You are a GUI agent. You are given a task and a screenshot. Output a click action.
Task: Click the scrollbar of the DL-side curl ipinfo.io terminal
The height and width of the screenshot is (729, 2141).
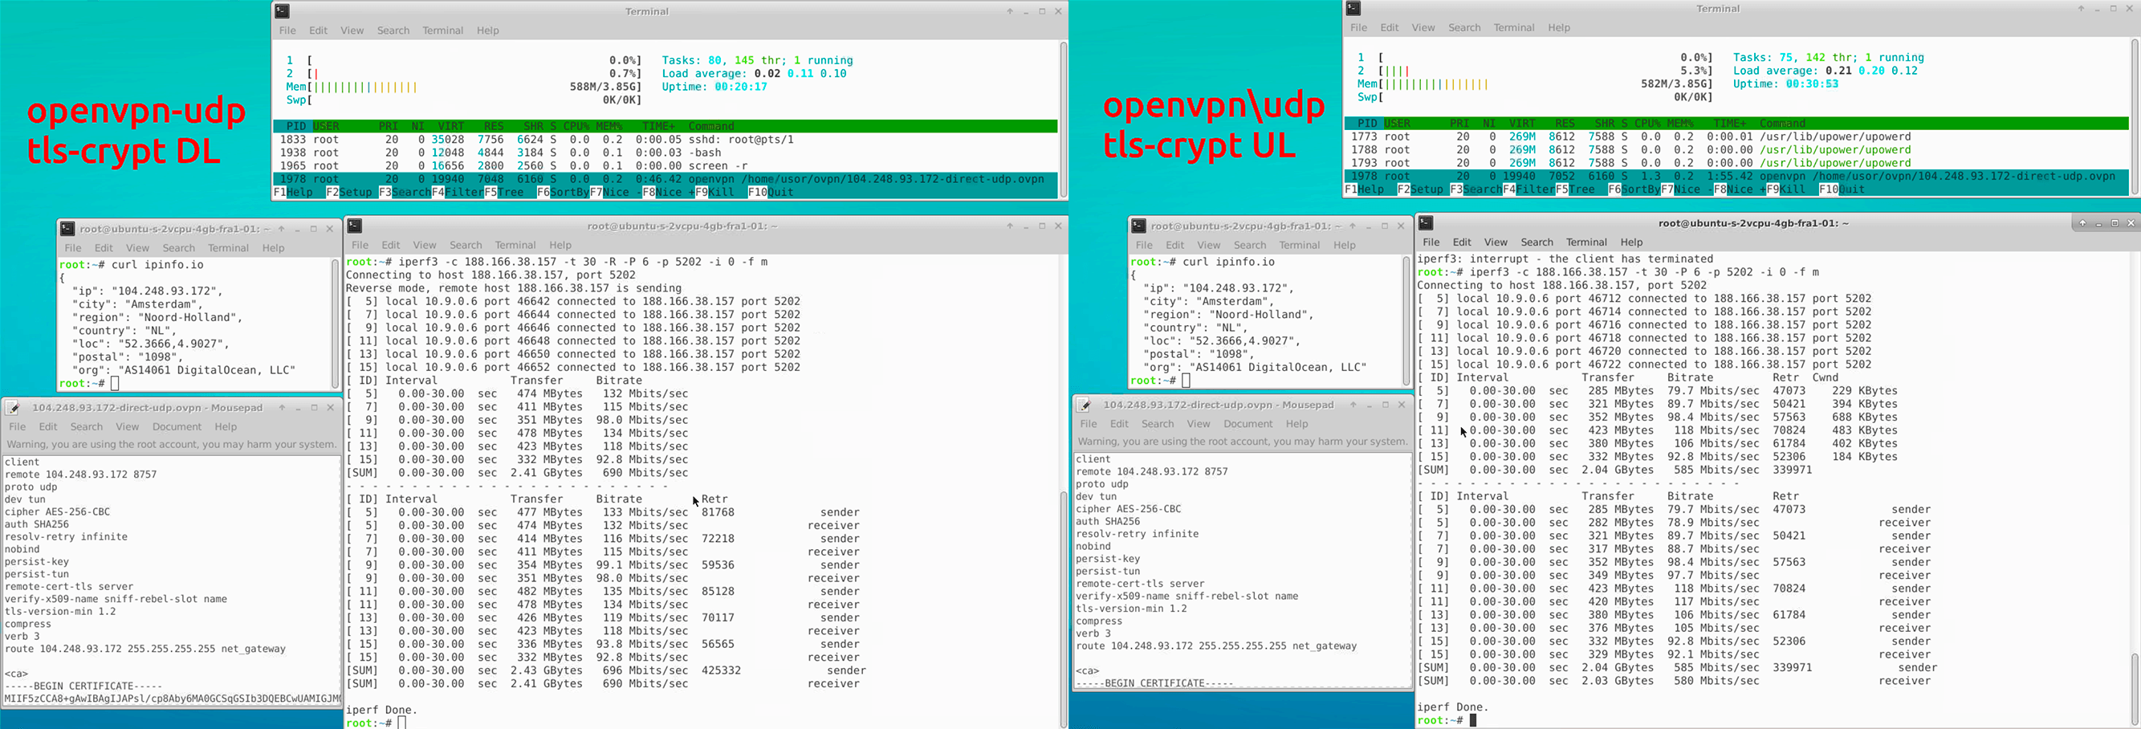[335, 324]
